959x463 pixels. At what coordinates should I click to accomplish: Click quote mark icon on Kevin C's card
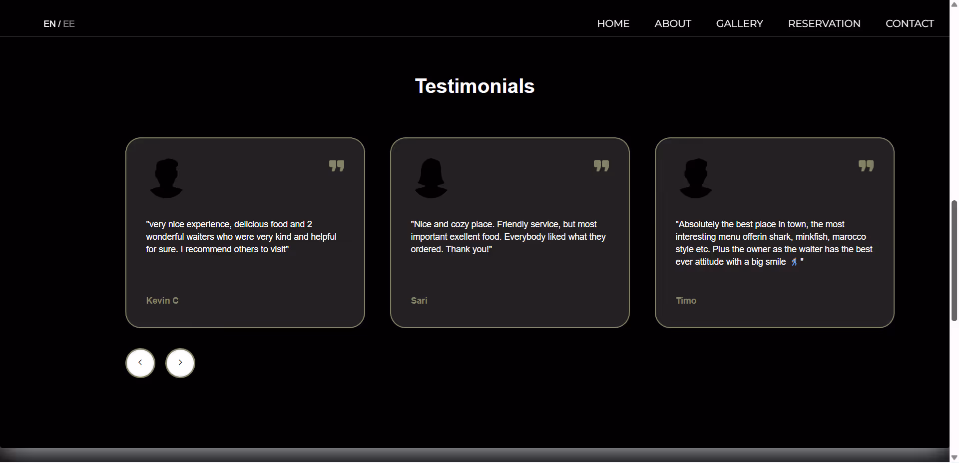pos(337,166)
